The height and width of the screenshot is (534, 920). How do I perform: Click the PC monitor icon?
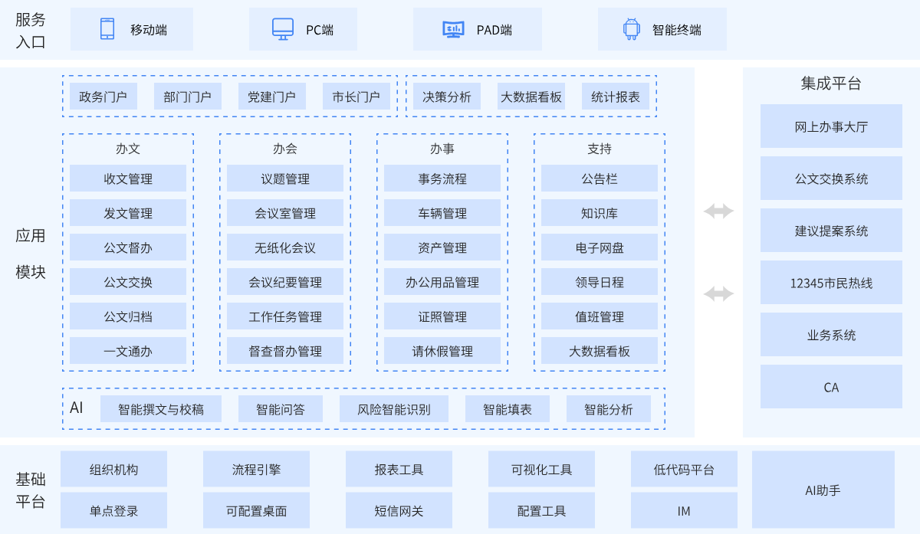[x=283, y=29]
